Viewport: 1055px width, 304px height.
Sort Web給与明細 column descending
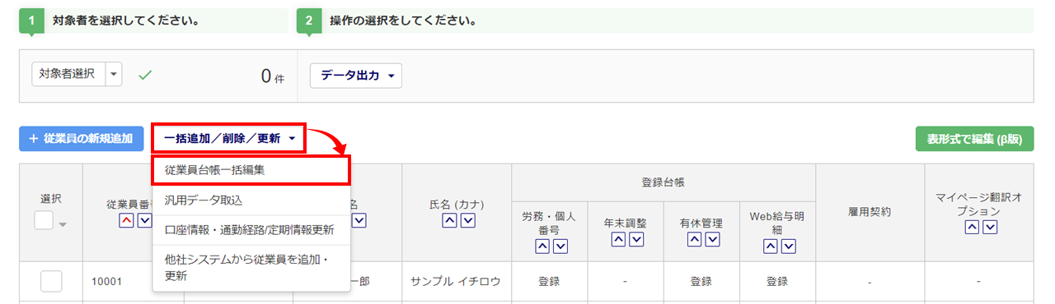[x=788, y=246]
